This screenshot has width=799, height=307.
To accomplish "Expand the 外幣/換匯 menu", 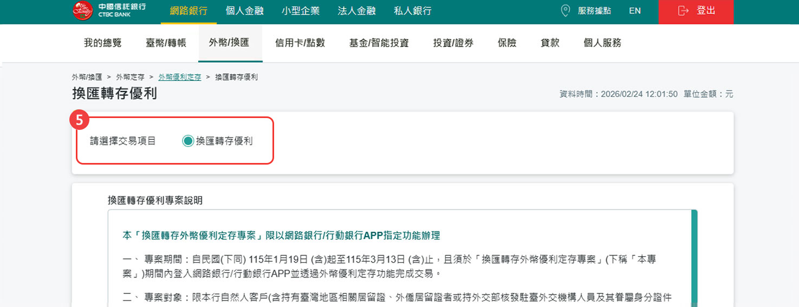I will pyautogui.click(x=229, y=43).
